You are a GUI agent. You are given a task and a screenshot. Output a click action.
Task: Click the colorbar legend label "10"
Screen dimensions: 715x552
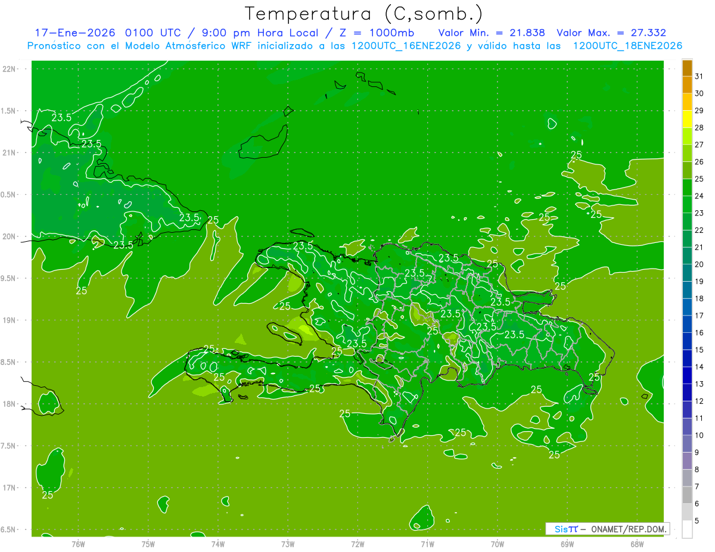700,435
